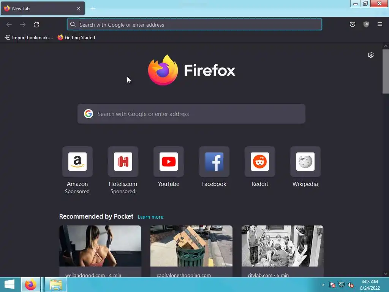This screenshot has height=292, width=389.
Task: Click the address bar search field
Action: [x=194, y=25]
